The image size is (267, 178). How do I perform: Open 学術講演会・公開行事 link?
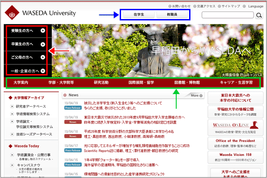[x=34, y=155]
